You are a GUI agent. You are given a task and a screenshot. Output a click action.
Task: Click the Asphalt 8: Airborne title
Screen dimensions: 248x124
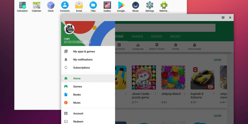click(x=197, y=95)
